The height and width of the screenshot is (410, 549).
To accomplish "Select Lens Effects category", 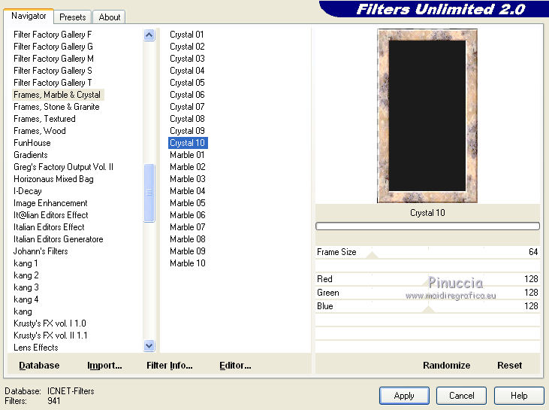I will tap(36, 348).
